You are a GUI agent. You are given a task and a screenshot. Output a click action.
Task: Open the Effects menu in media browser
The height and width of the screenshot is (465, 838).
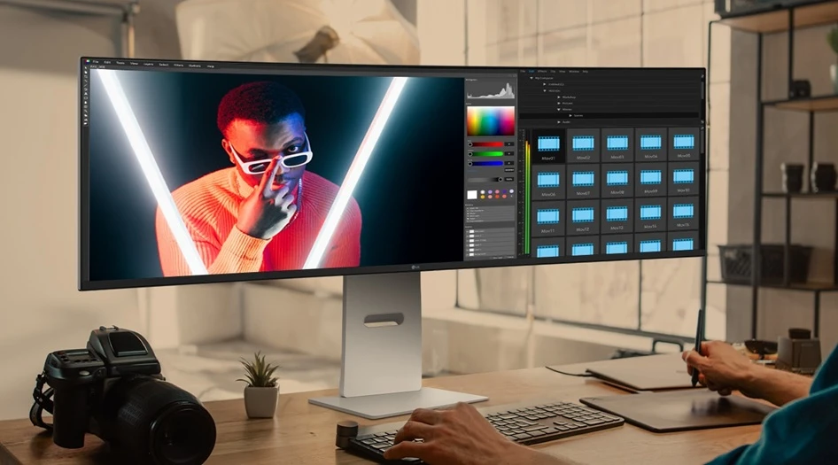(x=541, y=71)
